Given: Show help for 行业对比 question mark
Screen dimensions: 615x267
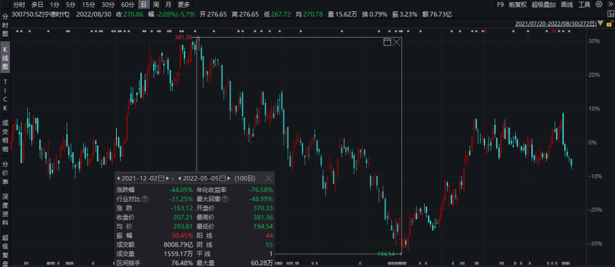Looking at the screenshot, I should [x=145, y=199].
